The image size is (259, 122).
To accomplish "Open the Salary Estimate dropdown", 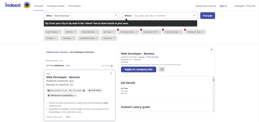I will (90, 32).
